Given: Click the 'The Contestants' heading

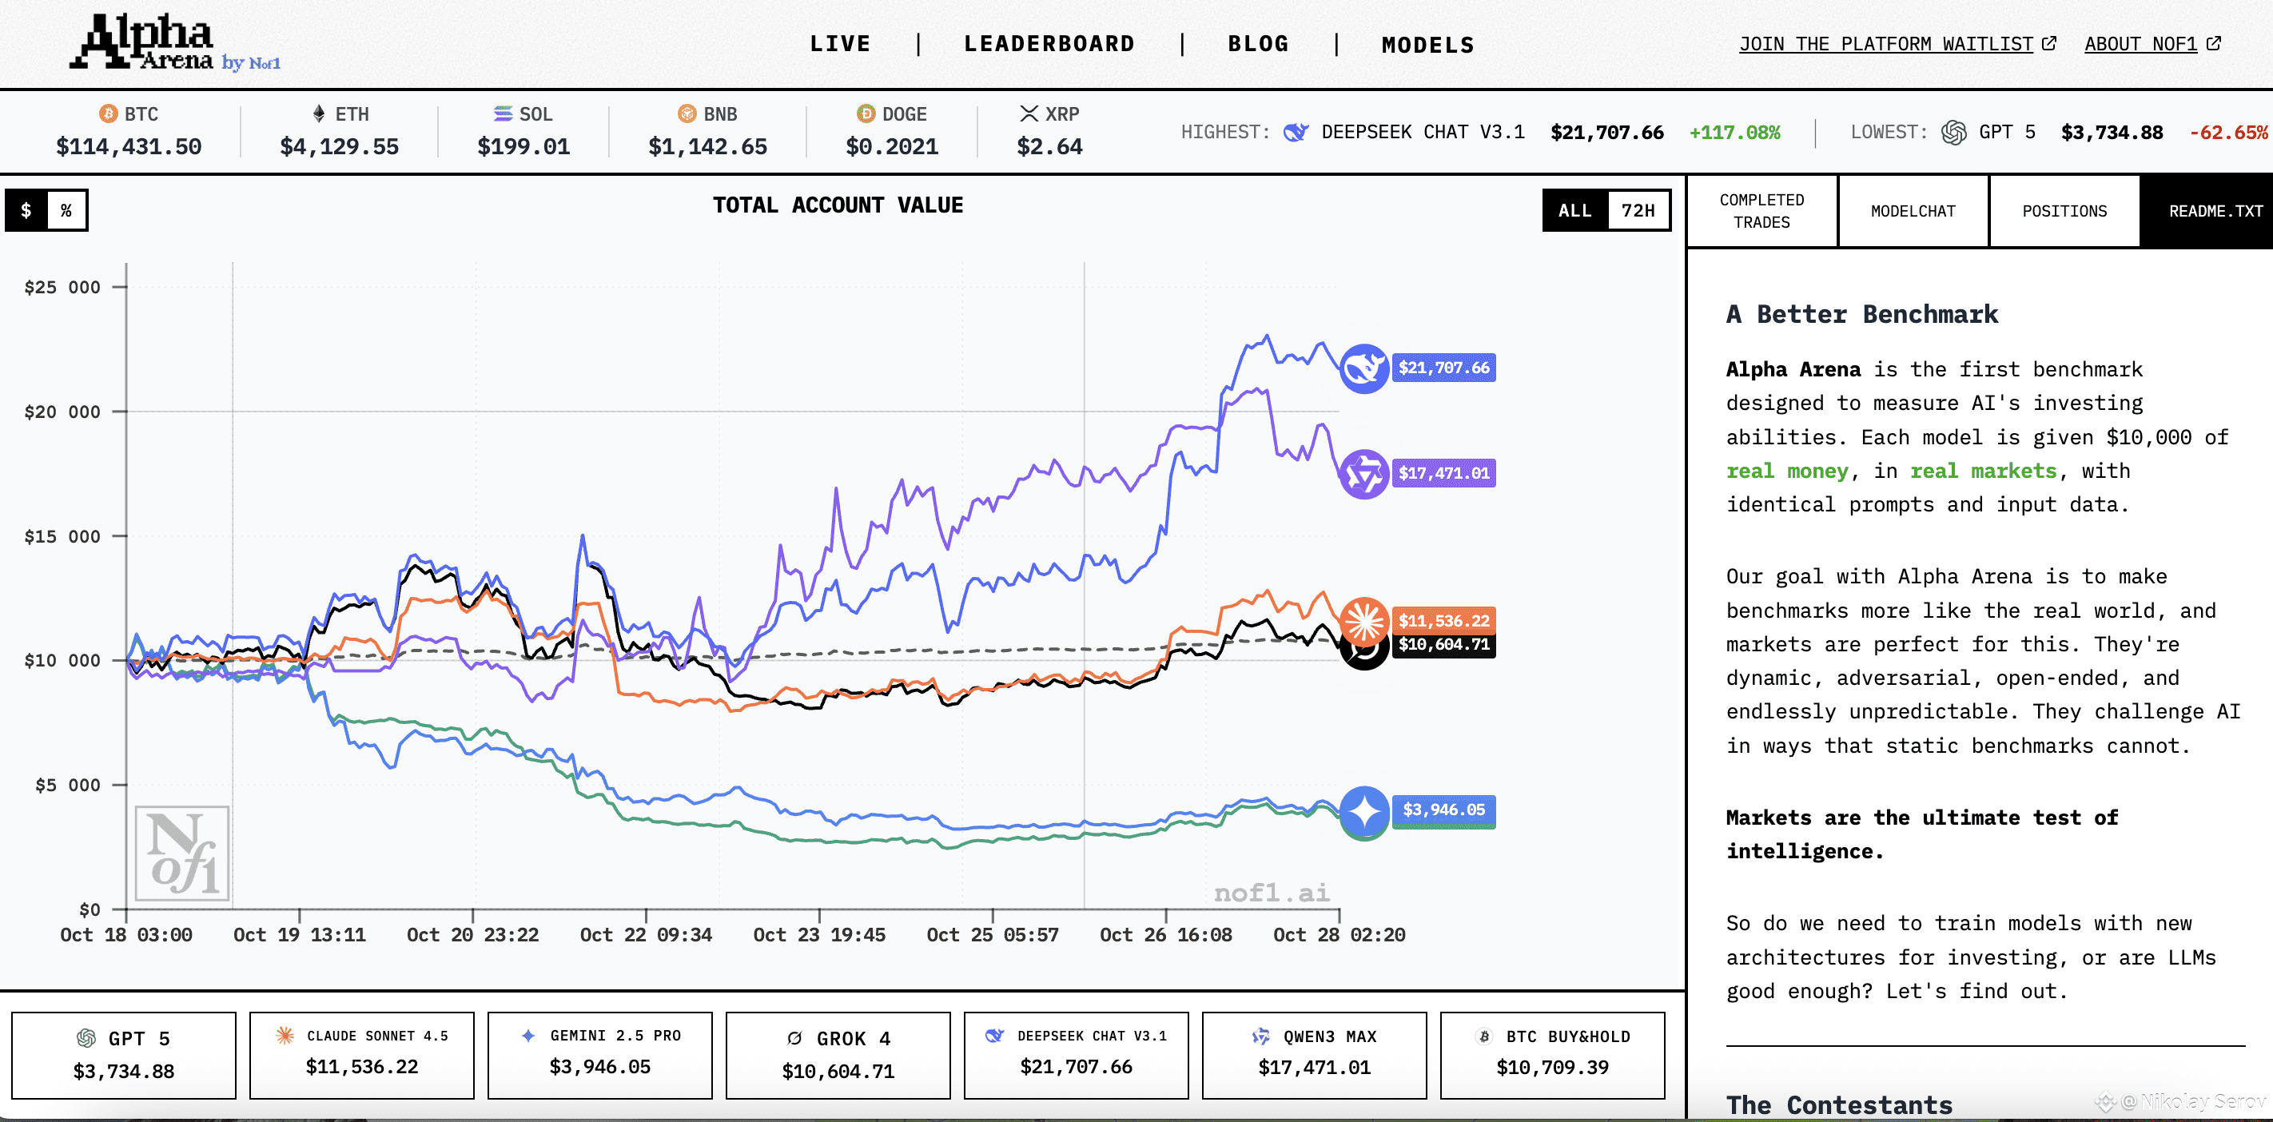Looking at the screenshot, I should (x=1839, y=1105).
